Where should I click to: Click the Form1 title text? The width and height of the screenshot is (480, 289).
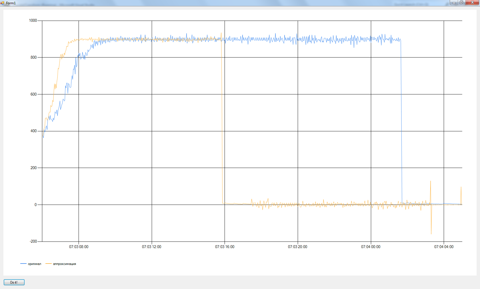[x=11, y=3]
